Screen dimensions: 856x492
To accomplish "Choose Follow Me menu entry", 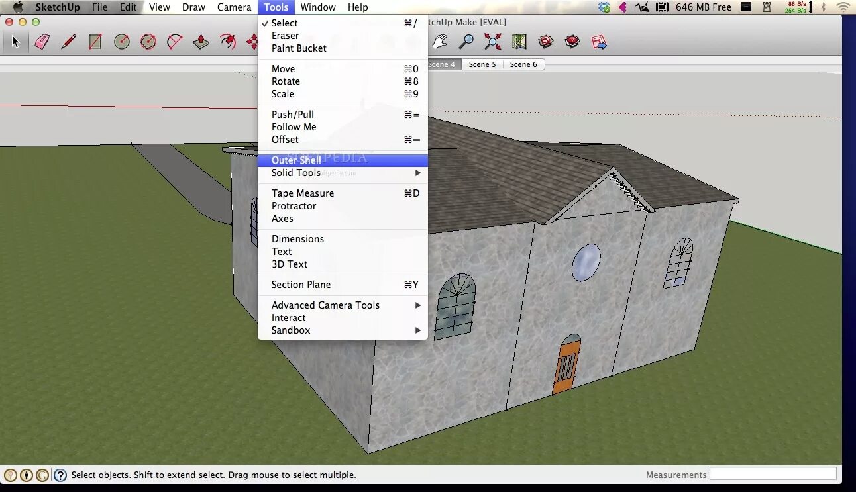I will 343,127.
